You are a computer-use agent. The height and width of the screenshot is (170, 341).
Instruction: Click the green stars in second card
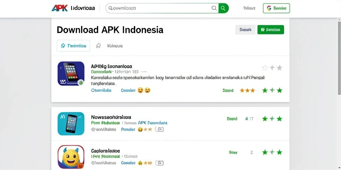click(272, 119)
